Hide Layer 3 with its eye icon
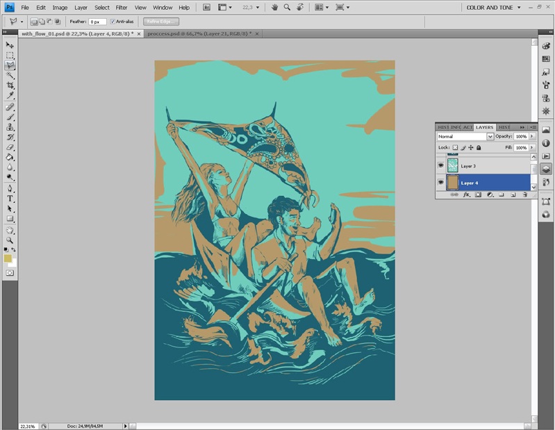 click(x=440, y=165)
